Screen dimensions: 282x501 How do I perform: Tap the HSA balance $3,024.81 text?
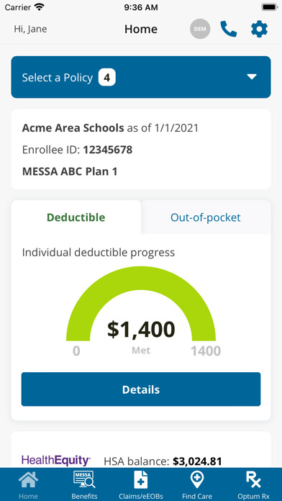point(163,461)
